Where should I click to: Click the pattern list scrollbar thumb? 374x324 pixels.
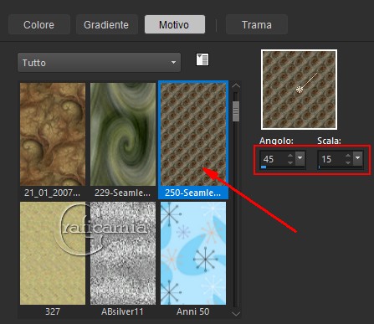pyautogui.click(x=236, y=111)
